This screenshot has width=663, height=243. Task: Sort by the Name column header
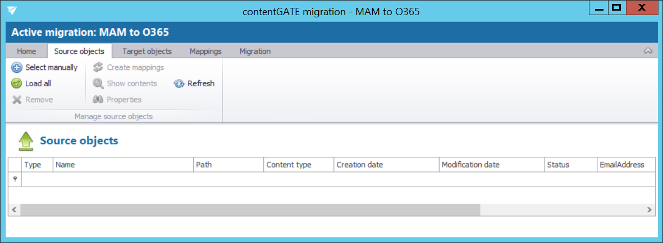coord(122,165)
